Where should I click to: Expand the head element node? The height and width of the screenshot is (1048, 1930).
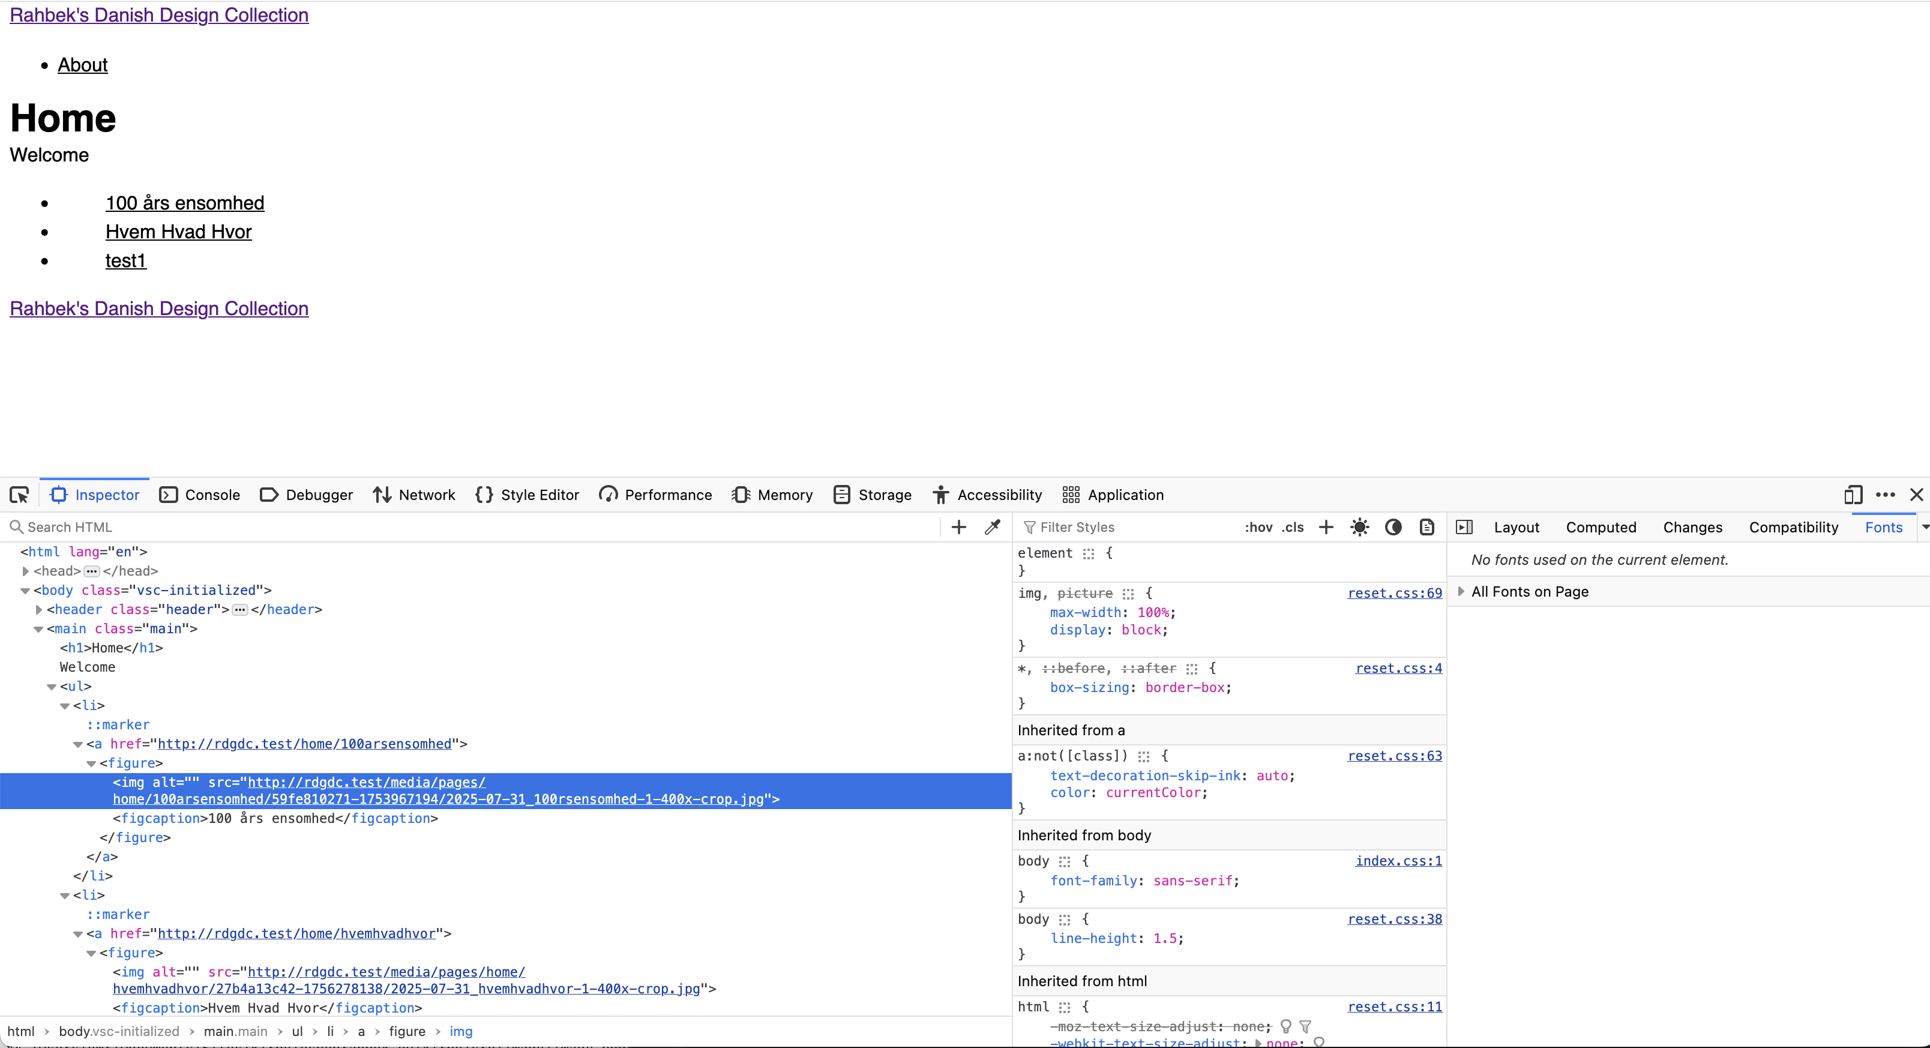click(x=25, y=571)
